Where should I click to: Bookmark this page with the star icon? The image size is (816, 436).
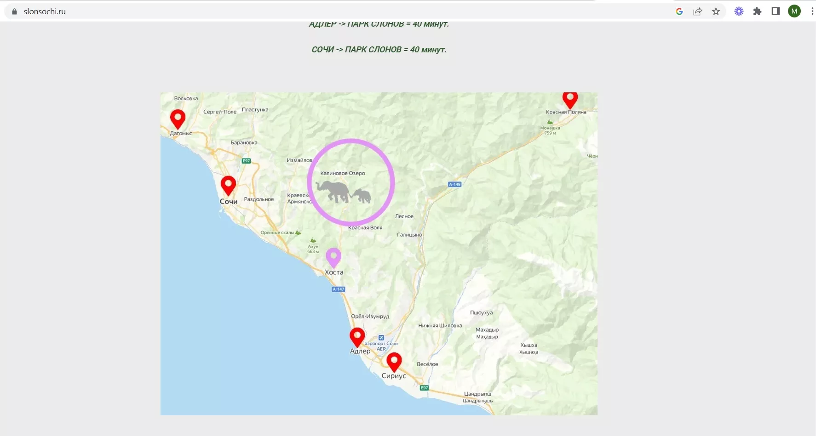716,11
